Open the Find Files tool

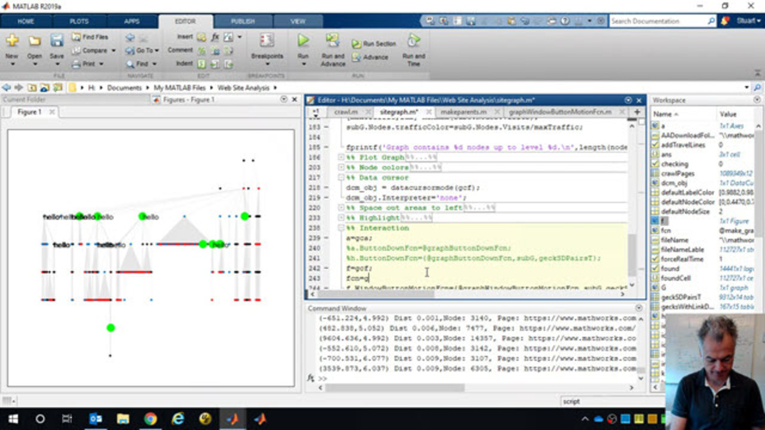[90, 37]
